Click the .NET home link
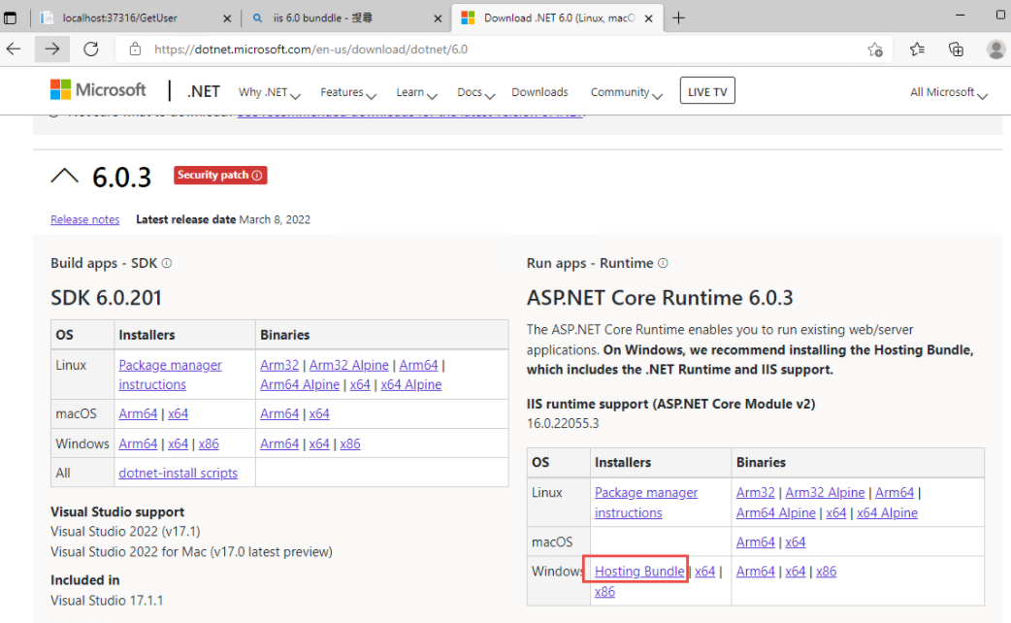This screenshot has width=1011, height=623. pos(203,91)
